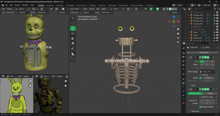
Task: Adjust the Levels Viewport value field
Action: [x=207, y=101]
